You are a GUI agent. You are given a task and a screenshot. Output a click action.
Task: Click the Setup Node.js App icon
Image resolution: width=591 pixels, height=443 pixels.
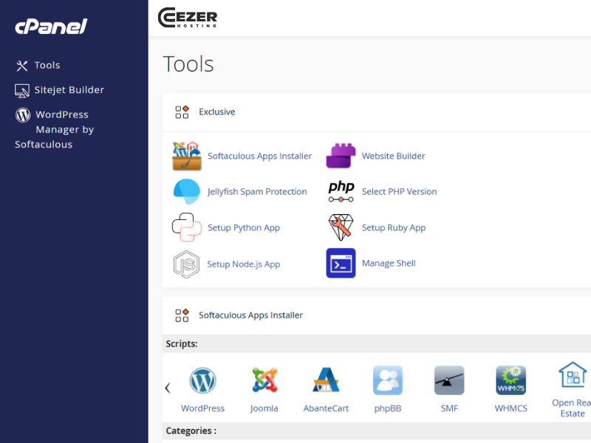coord(186,264)
